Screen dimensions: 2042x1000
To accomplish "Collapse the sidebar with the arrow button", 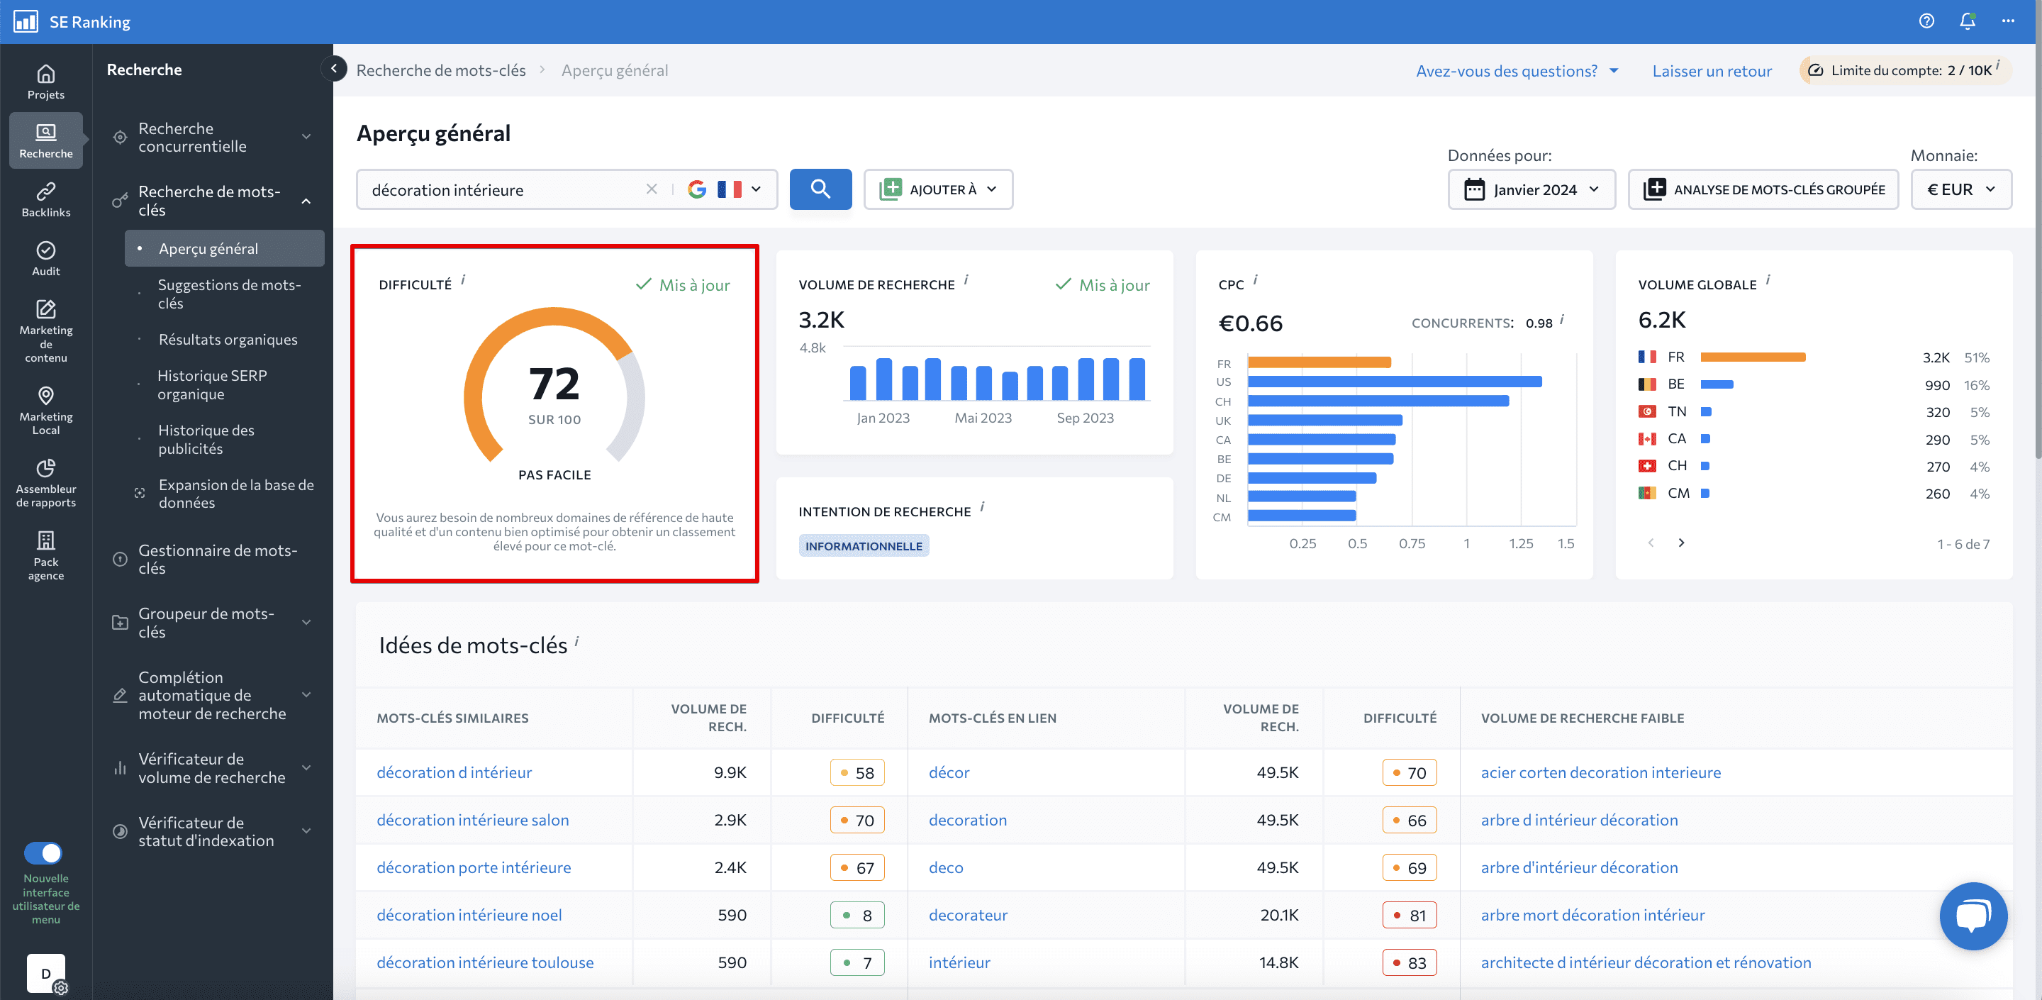I will (334, 69).
